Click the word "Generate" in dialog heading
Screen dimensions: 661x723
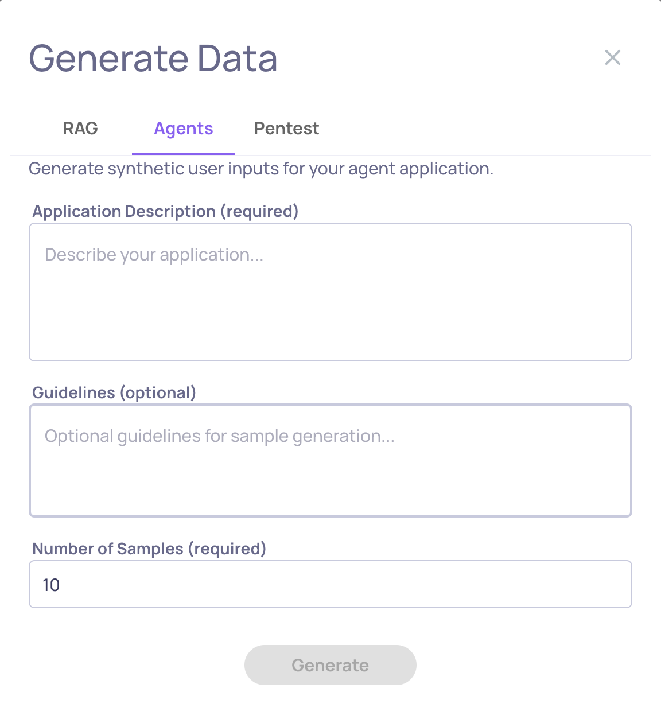pyautogui.click(x=109, y=59)
